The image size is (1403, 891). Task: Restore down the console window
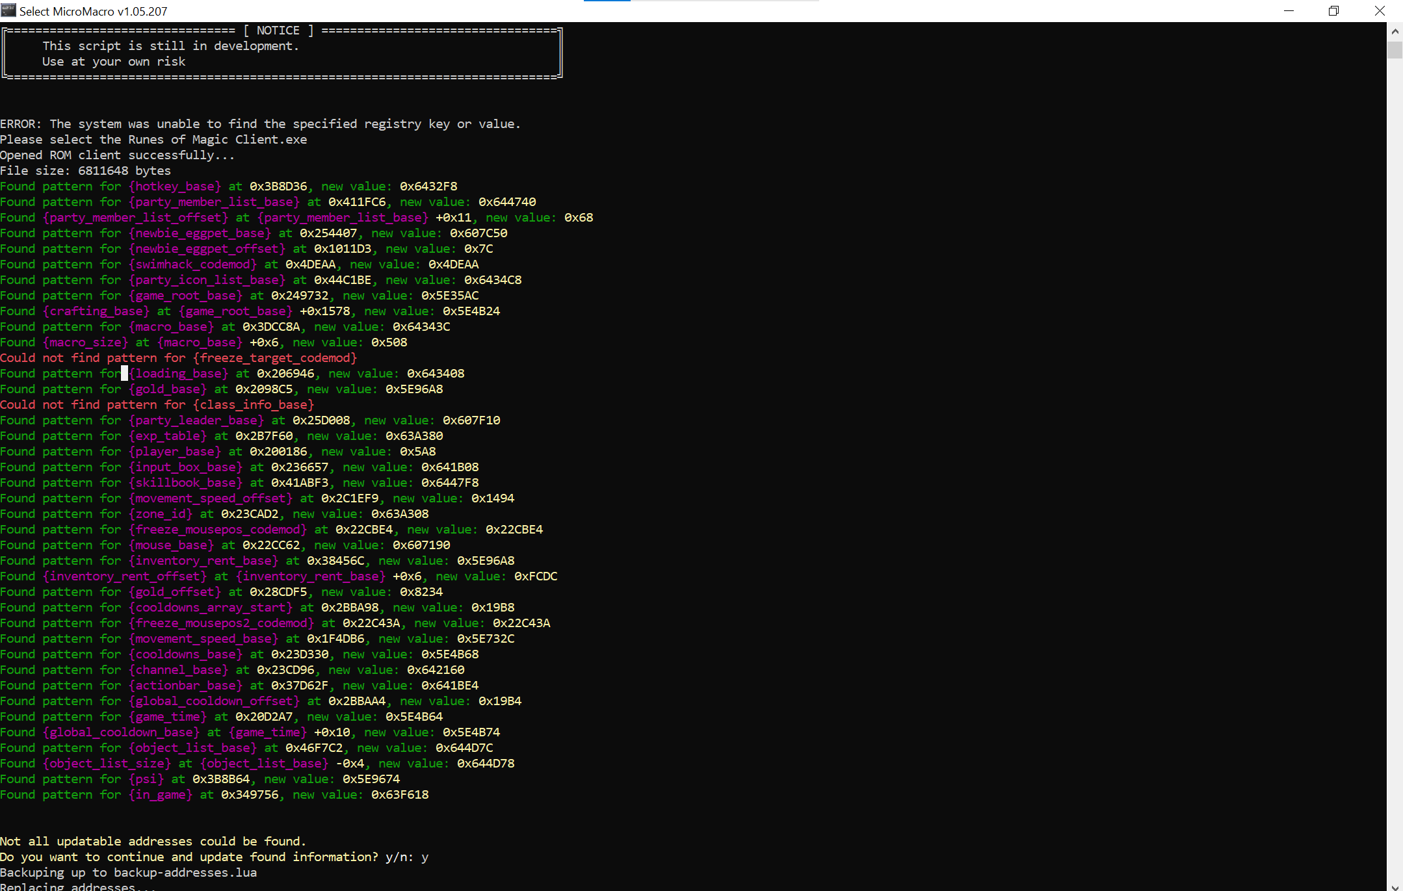point(1333,10)
